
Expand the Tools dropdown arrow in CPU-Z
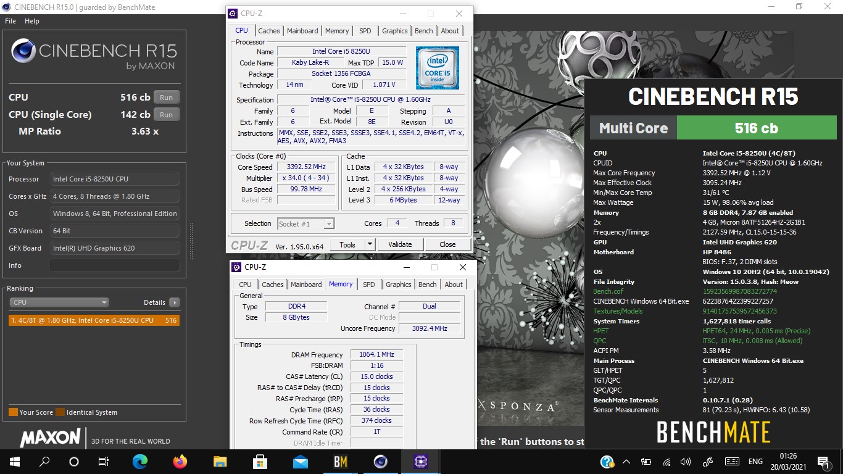(x=370, y=244)
